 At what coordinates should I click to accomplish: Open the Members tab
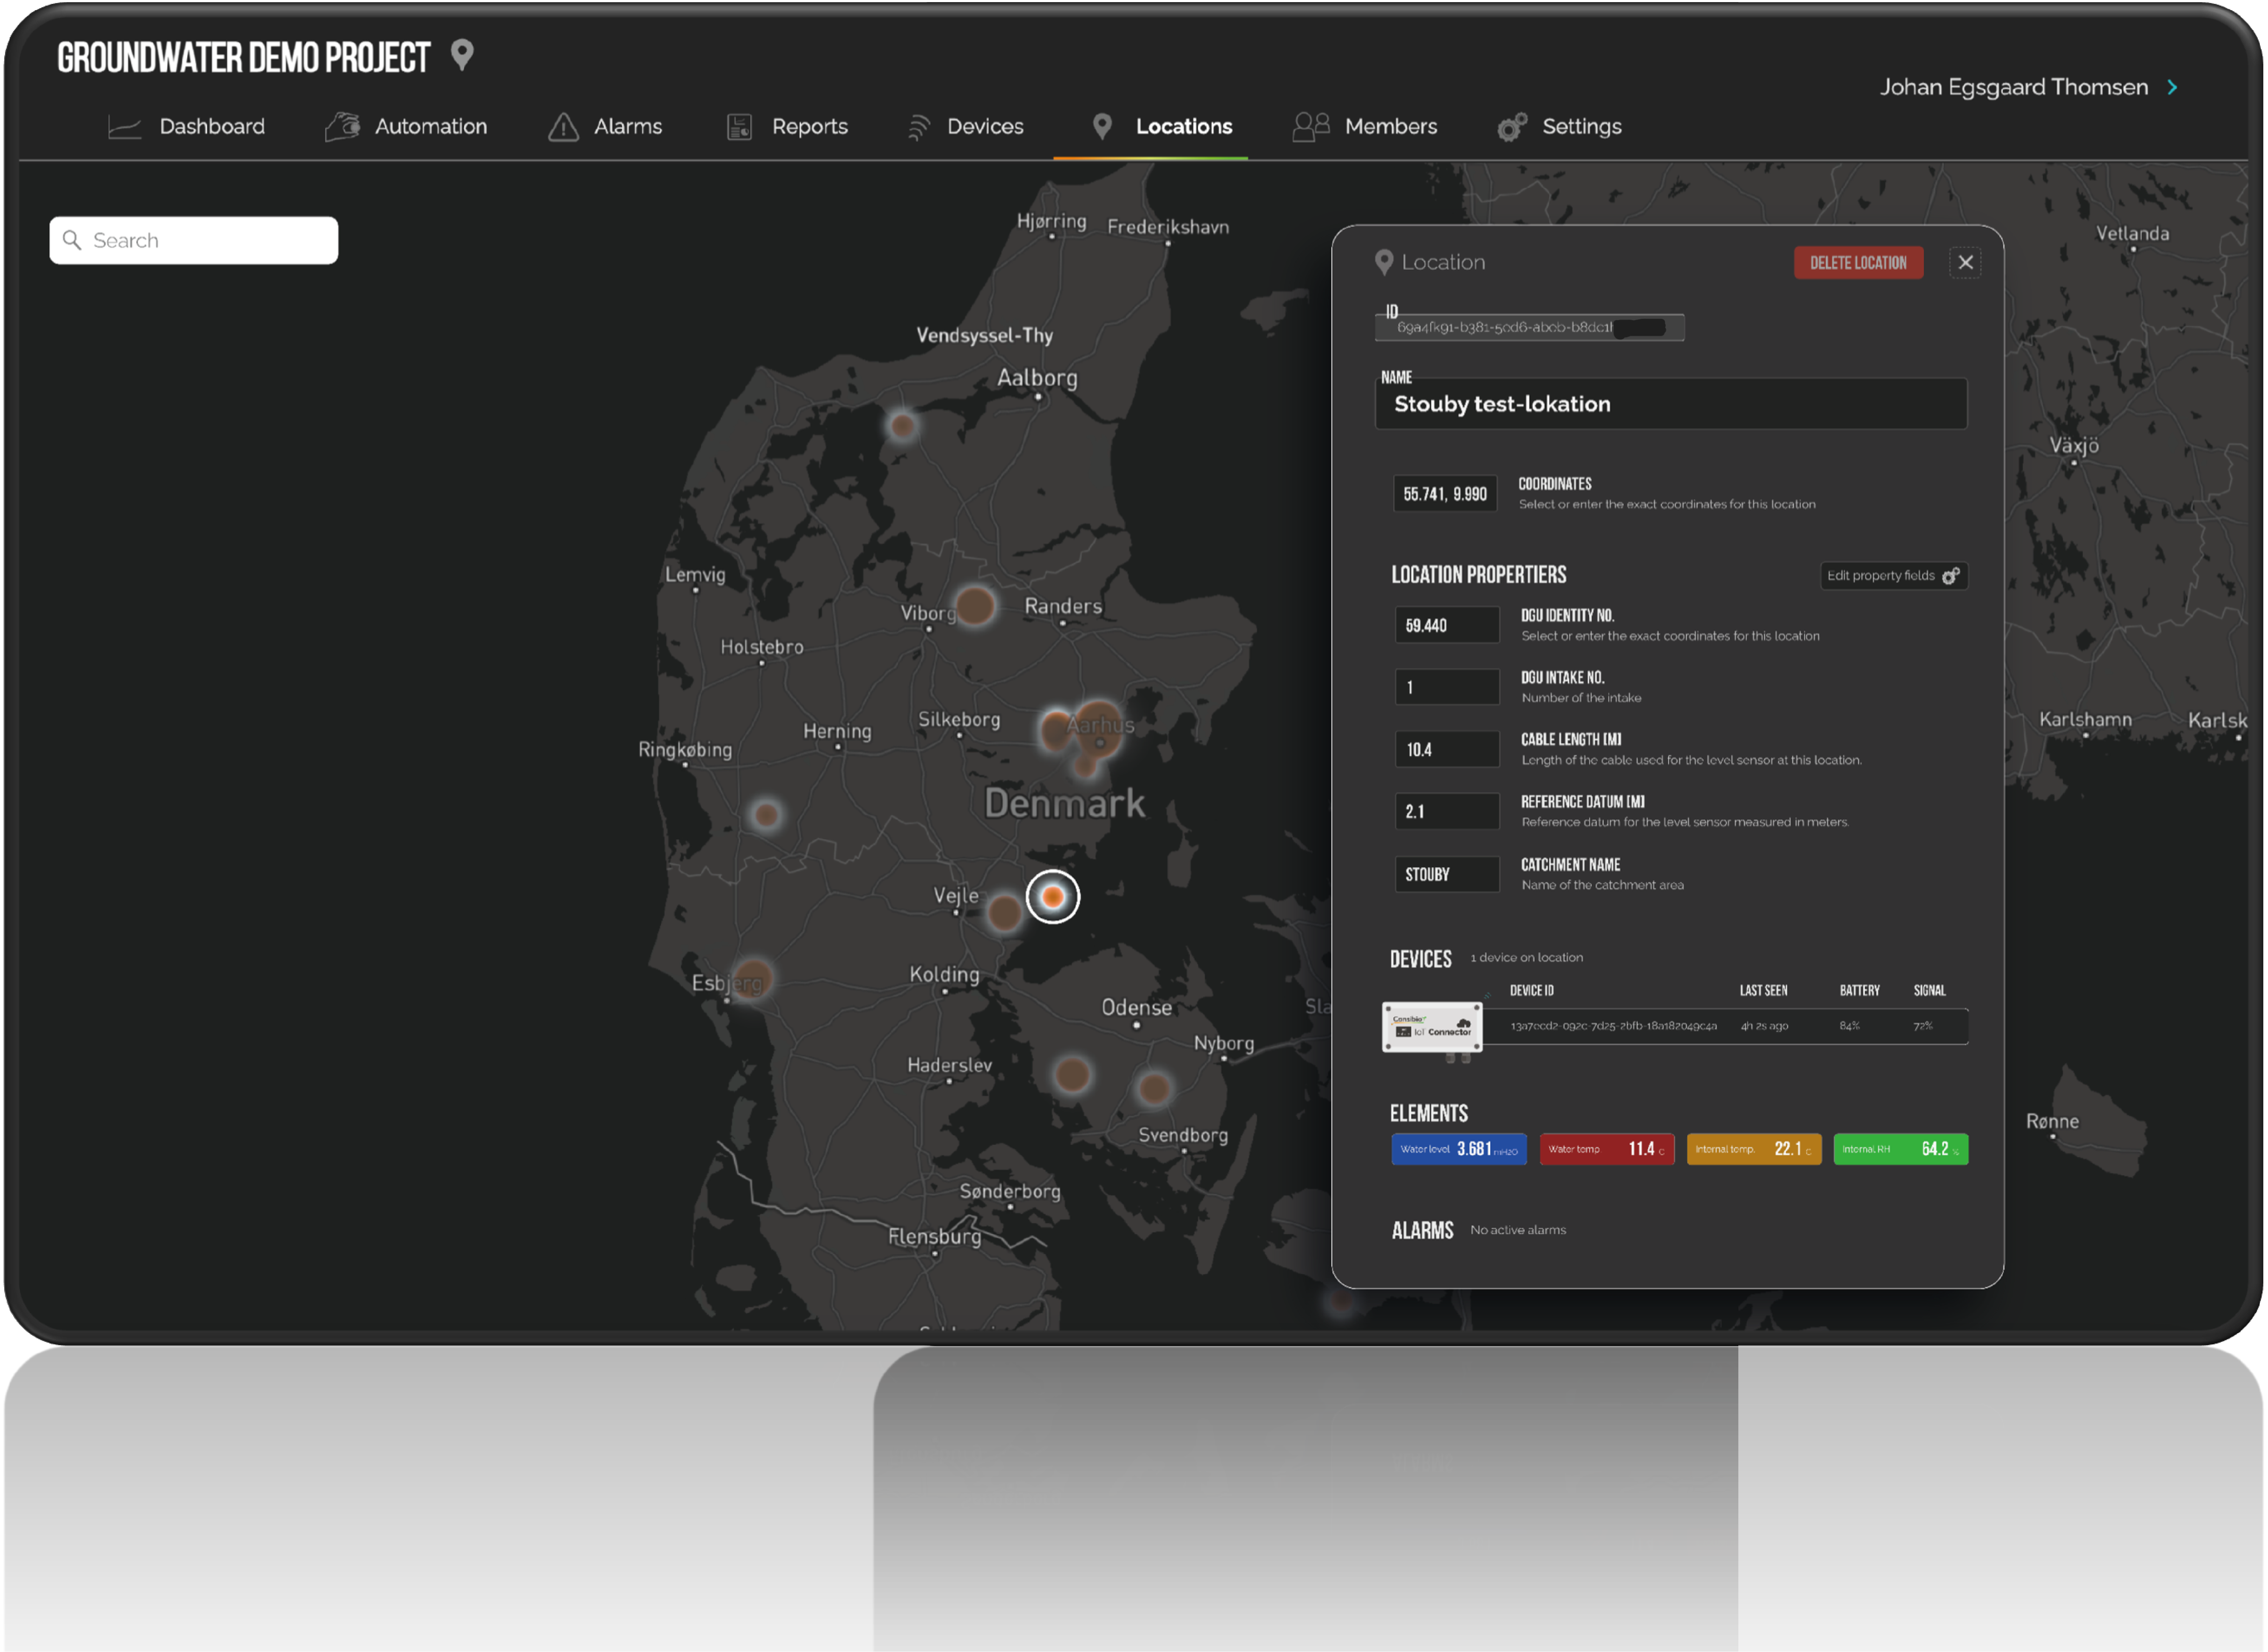click(x=1364, y=127)
